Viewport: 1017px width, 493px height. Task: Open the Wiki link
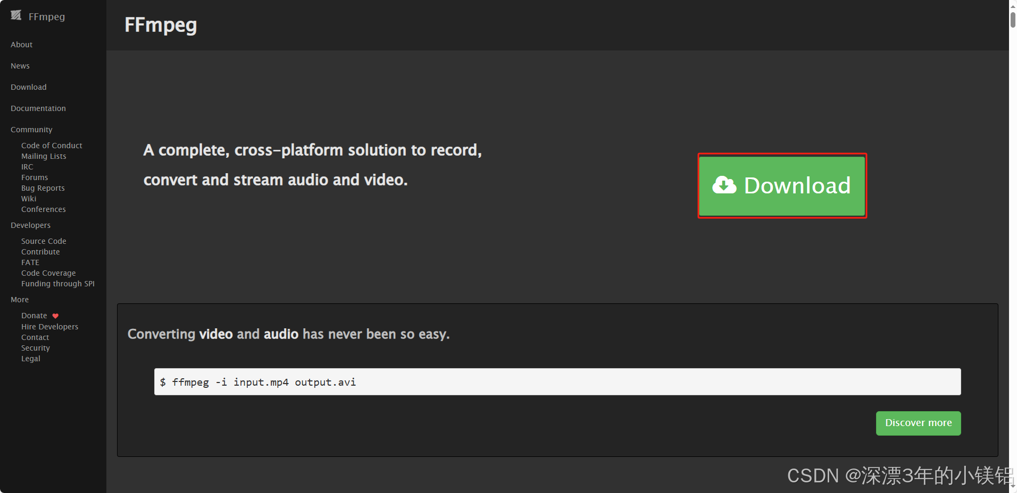(x=29, y=199)
